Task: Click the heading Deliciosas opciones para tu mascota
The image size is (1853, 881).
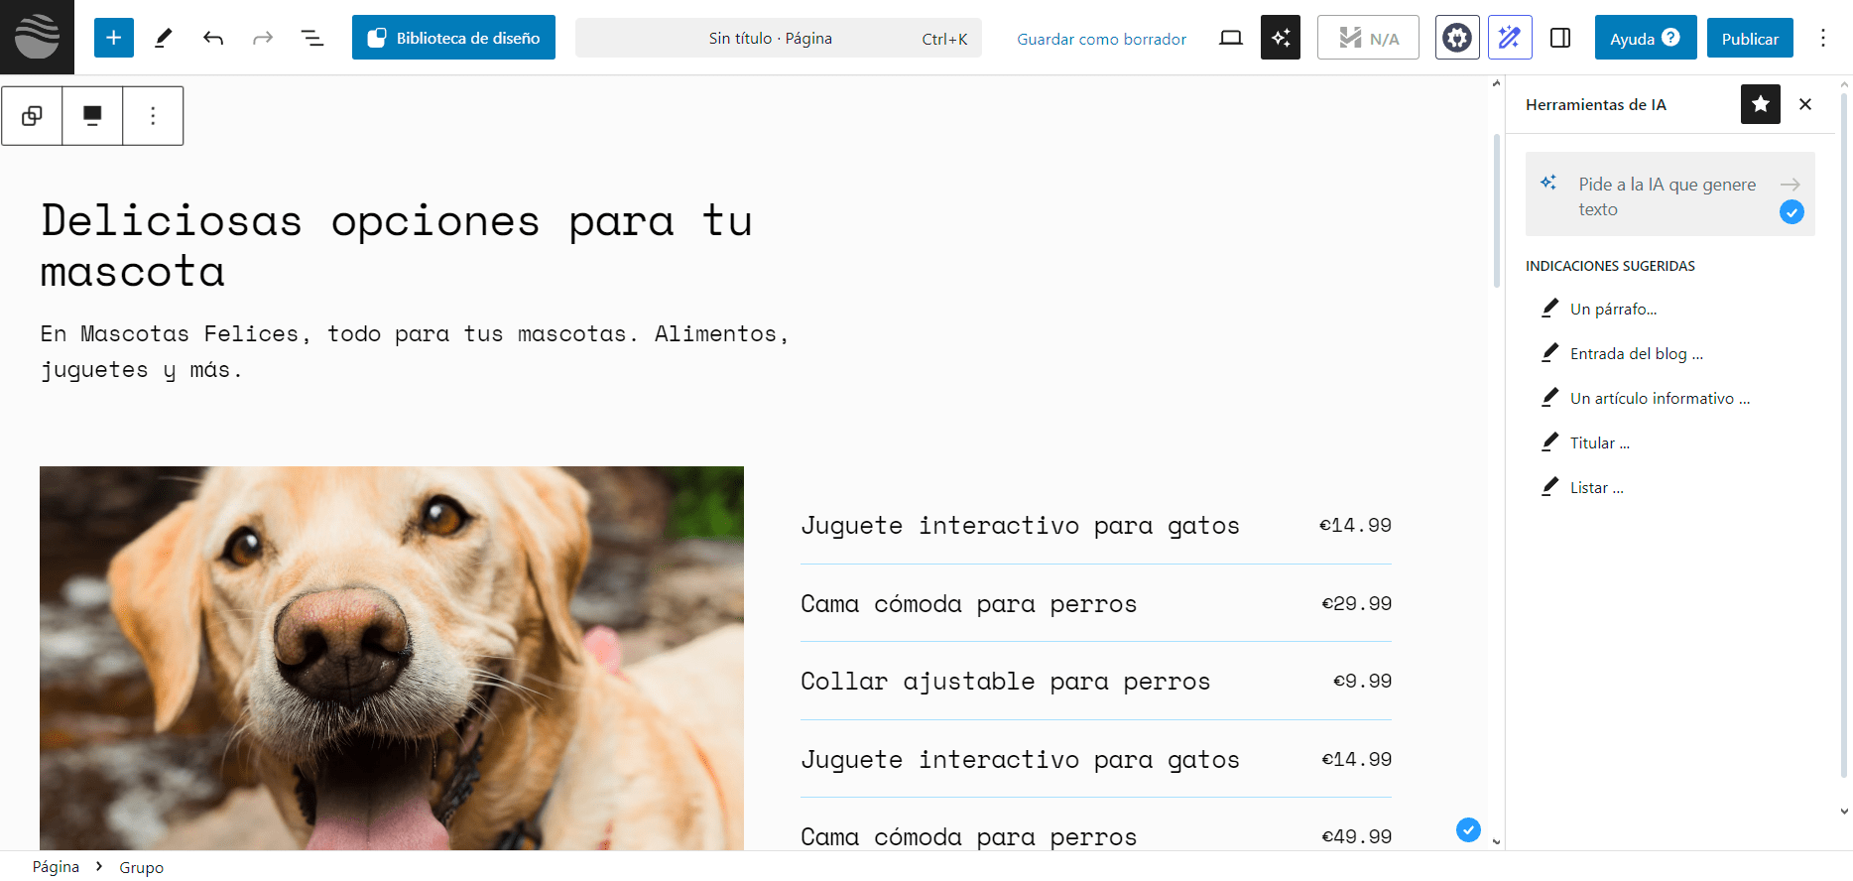Action: [397, 246]
